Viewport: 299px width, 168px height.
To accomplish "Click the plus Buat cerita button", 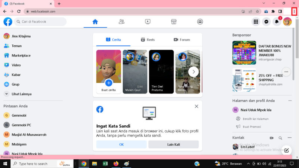I will [x=109, y=83].
